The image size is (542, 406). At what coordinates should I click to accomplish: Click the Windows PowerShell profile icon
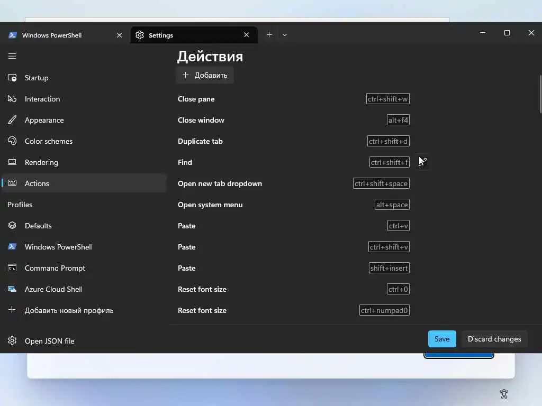(12, 246)
